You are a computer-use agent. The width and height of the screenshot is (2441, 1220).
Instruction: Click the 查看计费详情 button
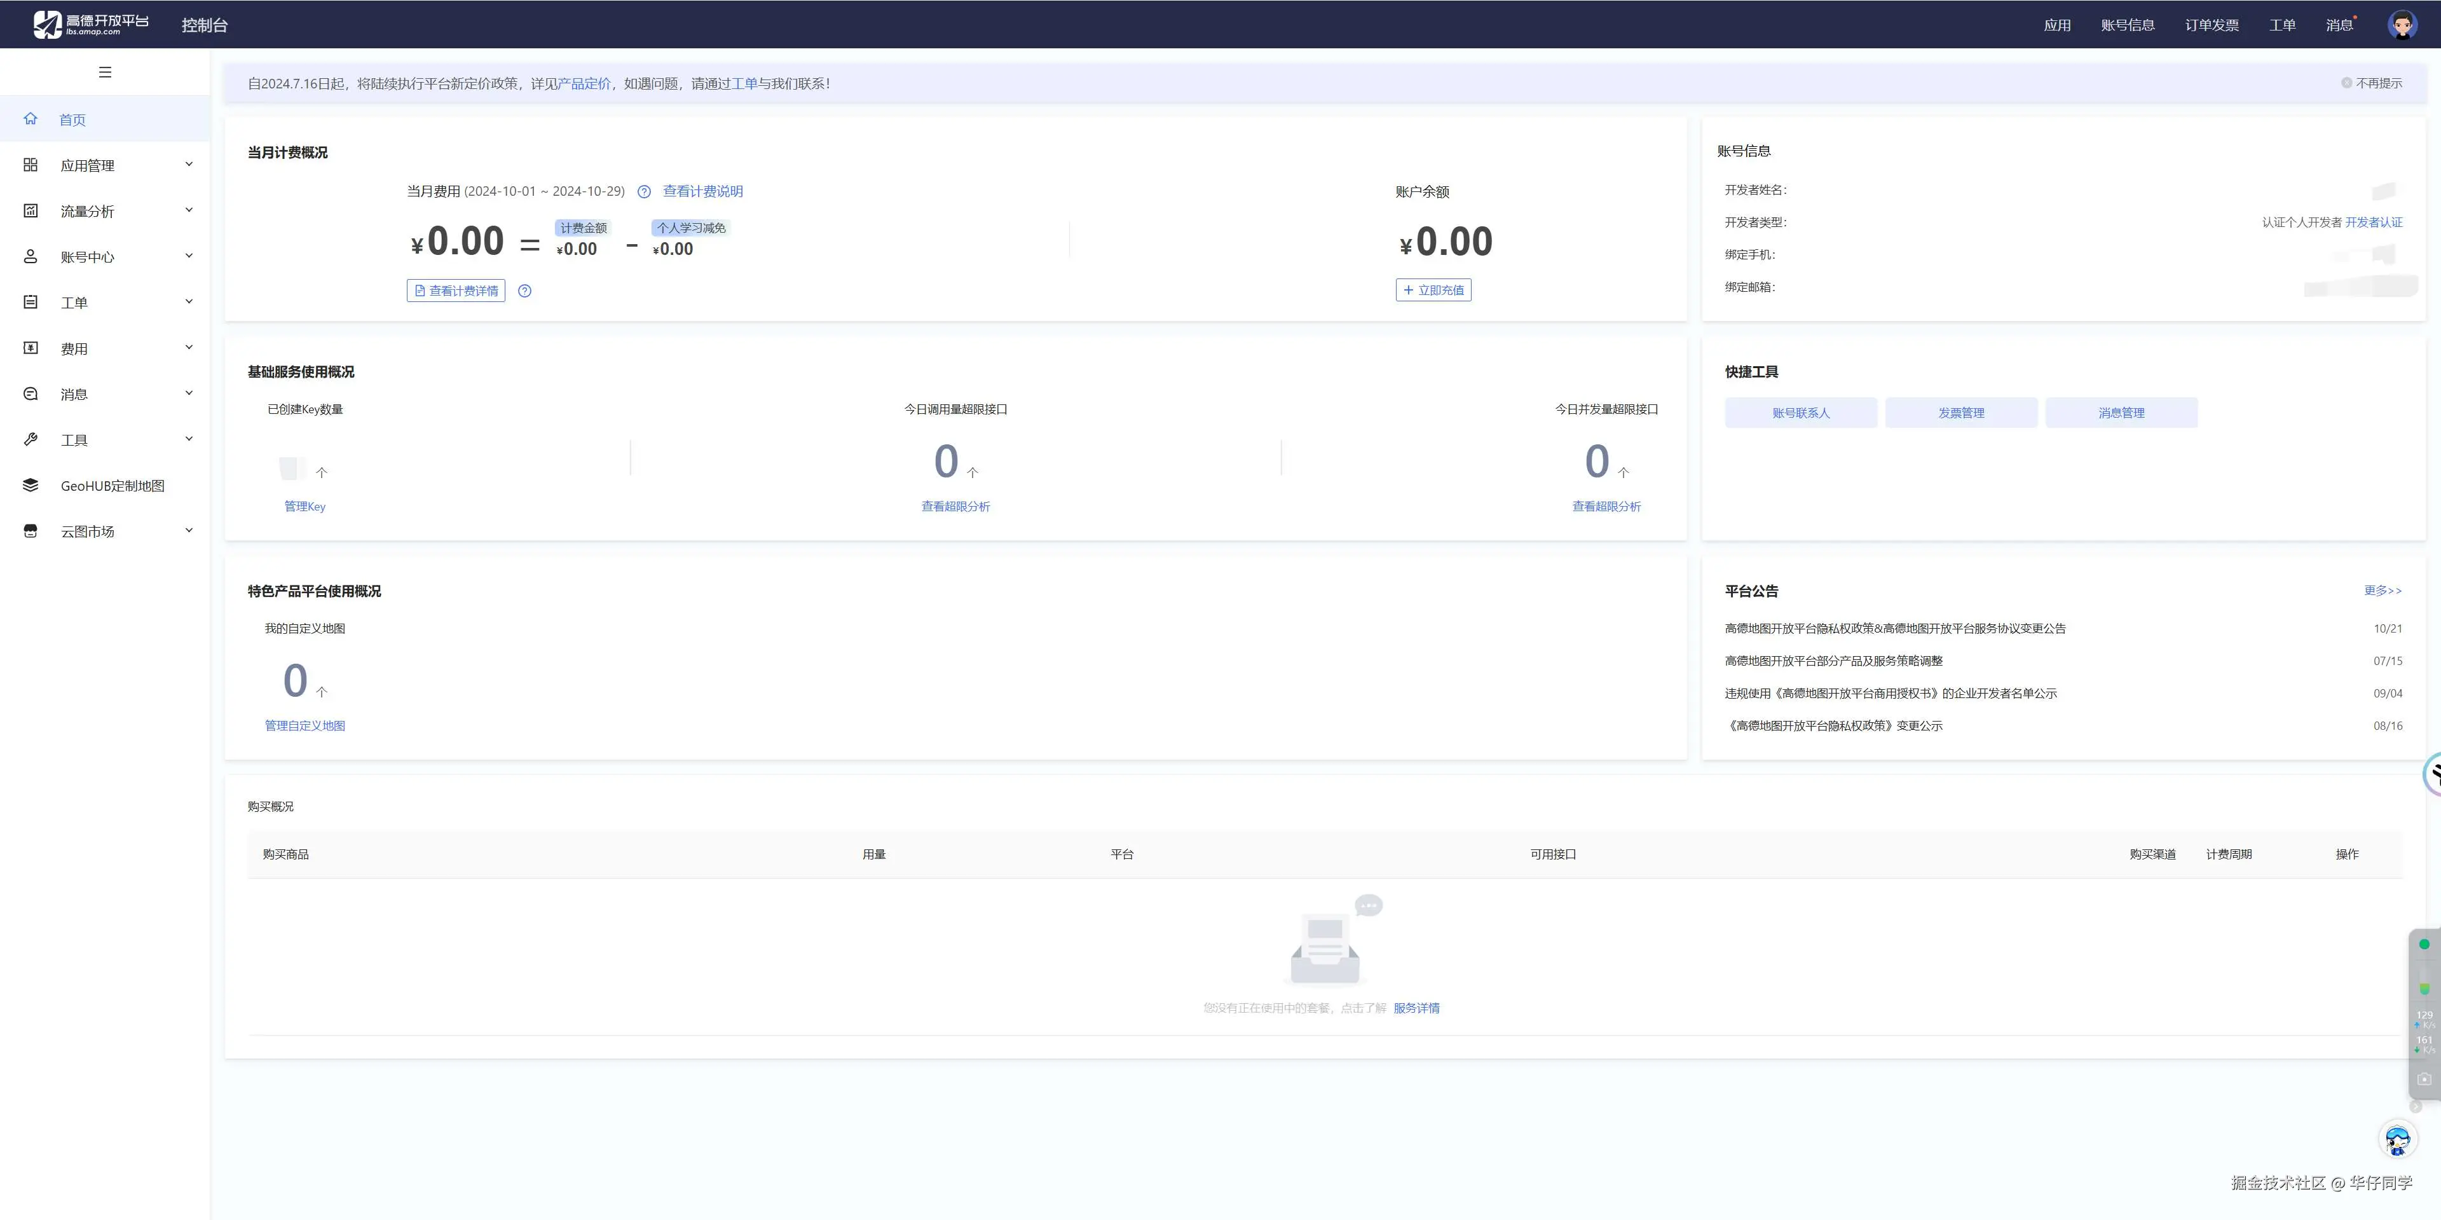(456, 291)
